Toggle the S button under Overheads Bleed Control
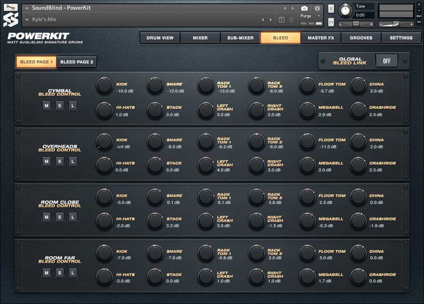The height and width of the screenshot is (304, 424). pos(60,161)
